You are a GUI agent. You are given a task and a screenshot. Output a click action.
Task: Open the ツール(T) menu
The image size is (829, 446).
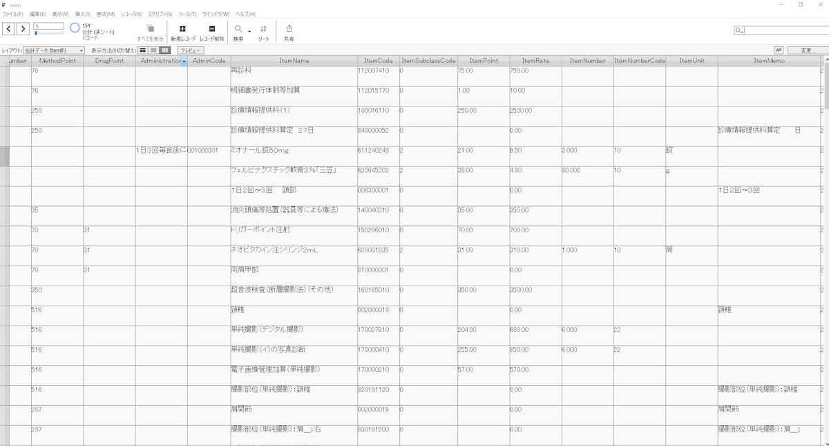[187, 14]
